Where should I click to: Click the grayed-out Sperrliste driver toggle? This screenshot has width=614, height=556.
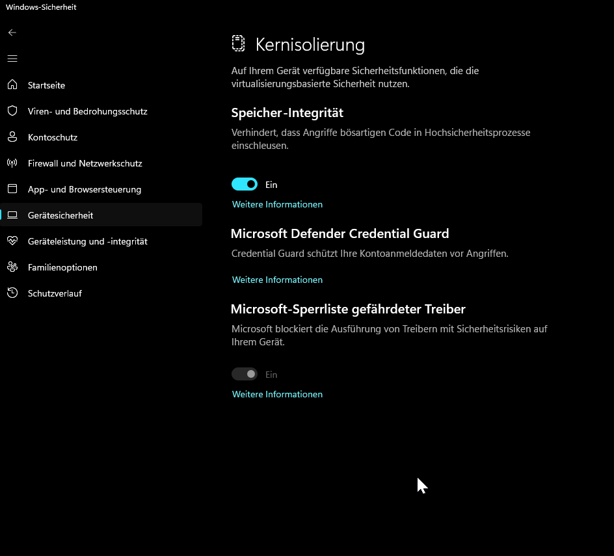tap(245, 374)
